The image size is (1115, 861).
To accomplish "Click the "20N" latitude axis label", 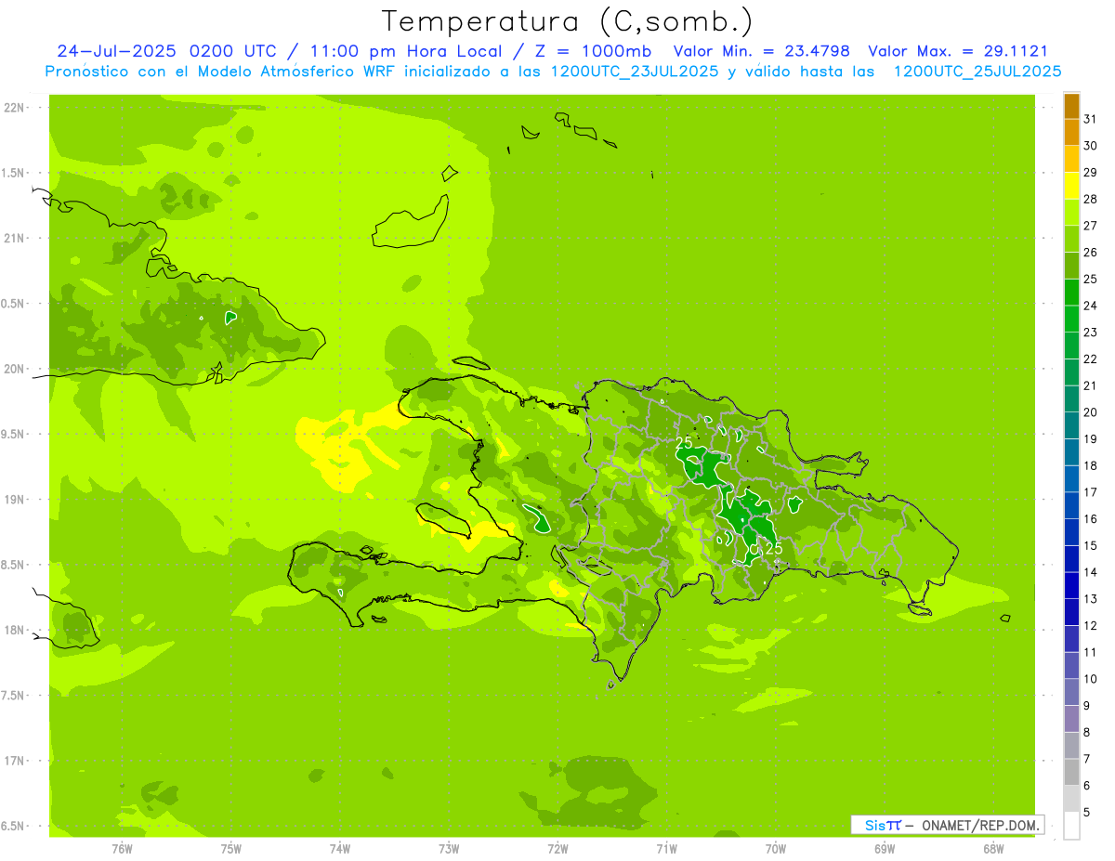I will 14,369.
